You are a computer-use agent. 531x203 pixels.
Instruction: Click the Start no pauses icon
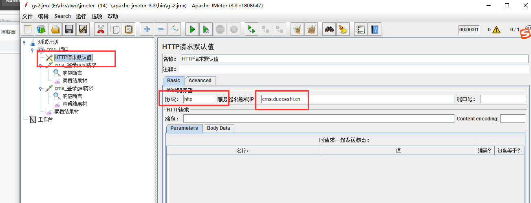(x=206, y=29)
